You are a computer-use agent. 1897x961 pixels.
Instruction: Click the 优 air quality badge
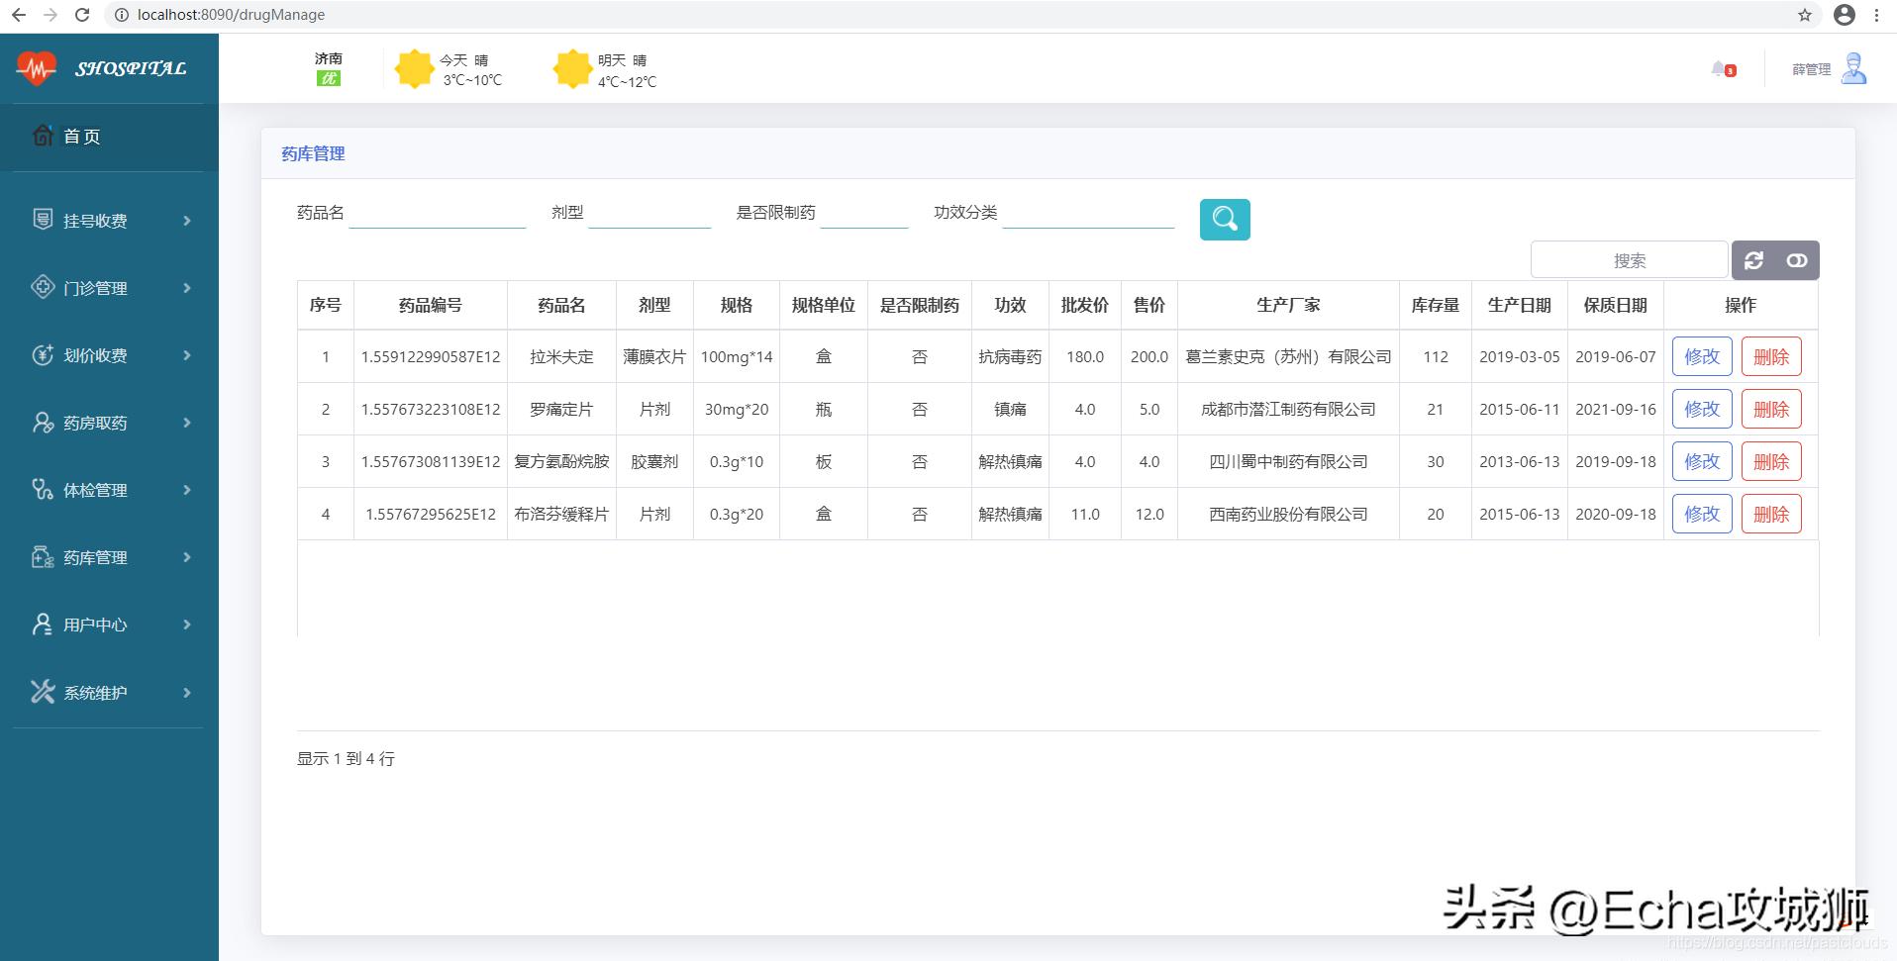(x=328, y=78)
